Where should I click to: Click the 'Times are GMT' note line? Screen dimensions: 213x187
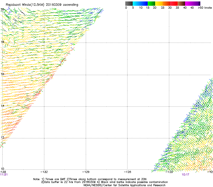pos(90,179)
